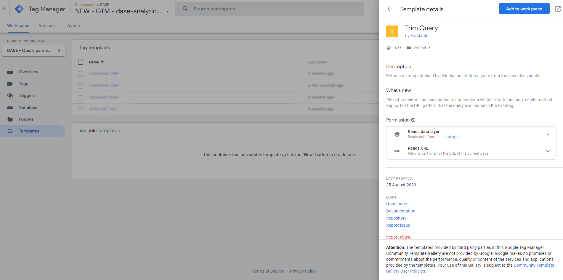Viewport: 563px width, 280px height.
Task: Check the CookieYes CMP row checkbox
Action: (x=81, y=86)
